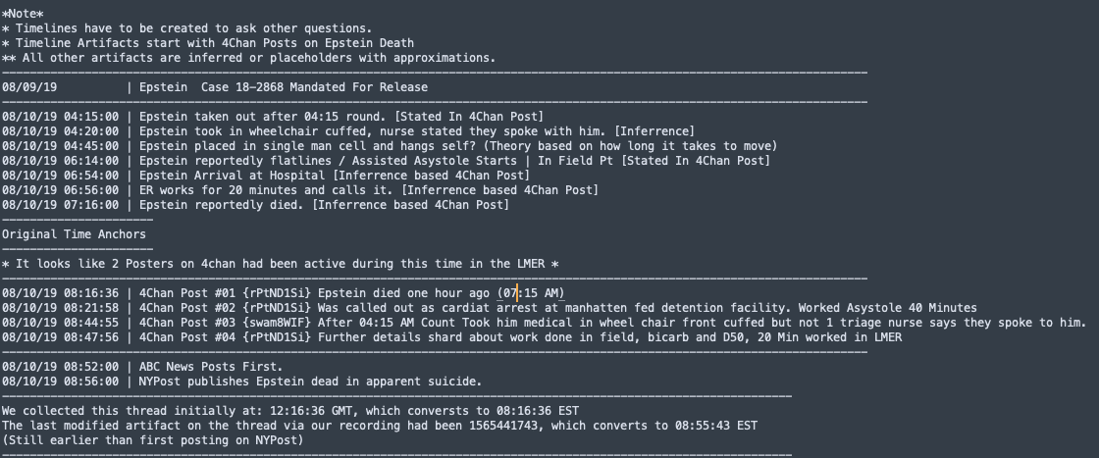Click the '(07:15 AM)' highlighted text
The height and width of the screenshot is (458, 1099).
coord(531,293)
